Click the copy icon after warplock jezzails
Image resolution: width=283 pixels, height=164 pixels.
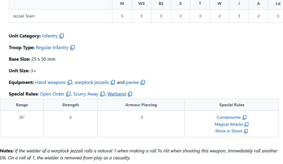click(x=113, y=82)
